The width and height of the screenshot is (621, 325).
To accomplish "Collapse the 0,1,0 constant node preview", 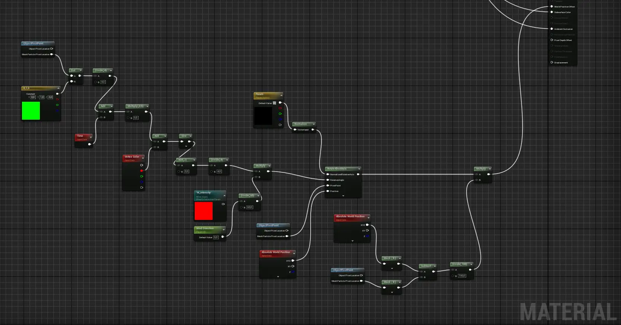I will 58,88.
